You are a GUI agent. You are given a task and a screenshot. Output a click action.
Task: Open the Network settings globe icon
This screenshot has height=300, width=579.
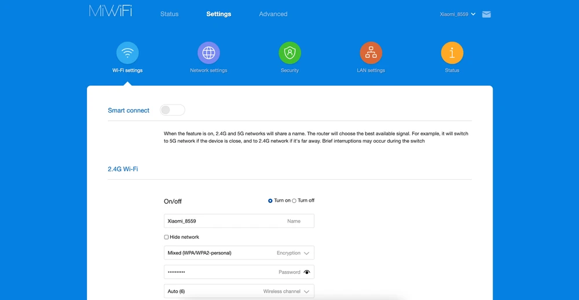(x=208, y=53)
